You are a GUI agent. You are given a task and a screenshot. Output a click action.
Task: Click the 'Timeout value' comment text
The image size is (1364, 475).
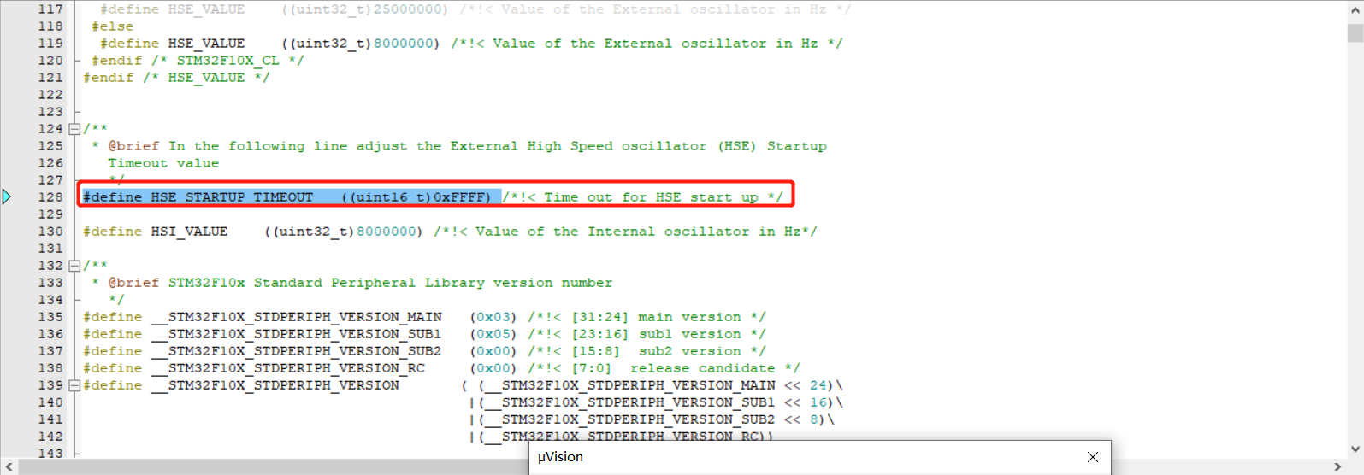coord(163,163)
